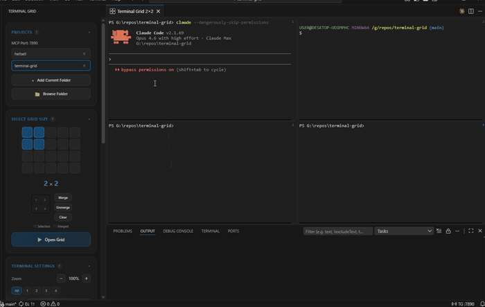The width and height of the screenshot is (485, 307).
Task: Click the help icon next to SELECT GRID SIZE
Action: tap(53, 119)
